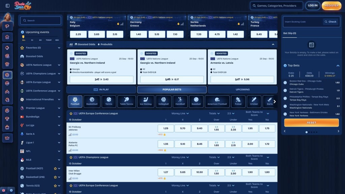The image size is (345, 194).
Task: Go to next Top Bets slide arrow
Action: 338,131
